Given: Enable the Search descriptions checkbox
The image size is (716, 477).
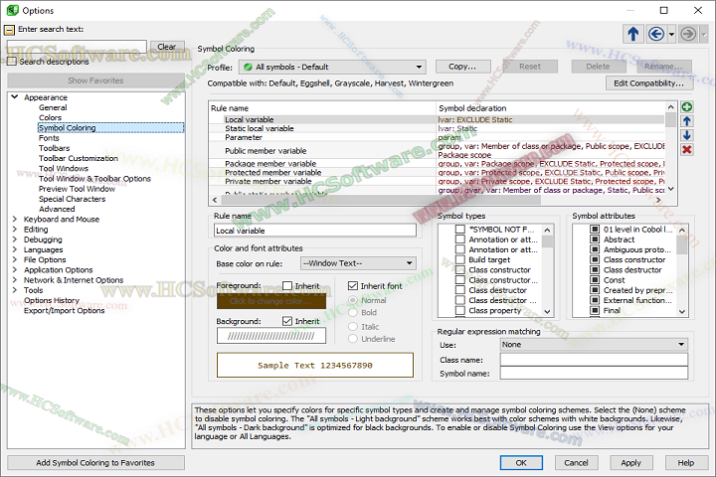Looking at the screenshot, I should (x=12, y=62).
